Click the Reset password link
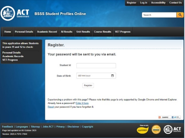Image resolution: width=185 pixels, height=138 pixels. [51, 107]
